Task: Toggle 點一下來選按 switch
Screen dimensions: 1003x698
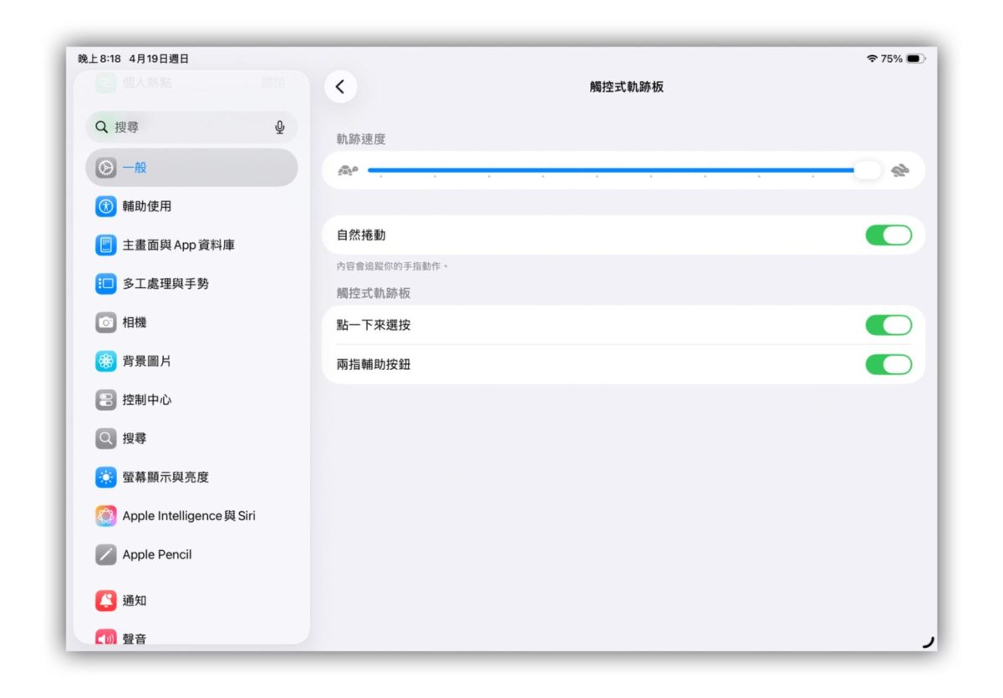Action: pyautogui.click(x=888, y=325)
